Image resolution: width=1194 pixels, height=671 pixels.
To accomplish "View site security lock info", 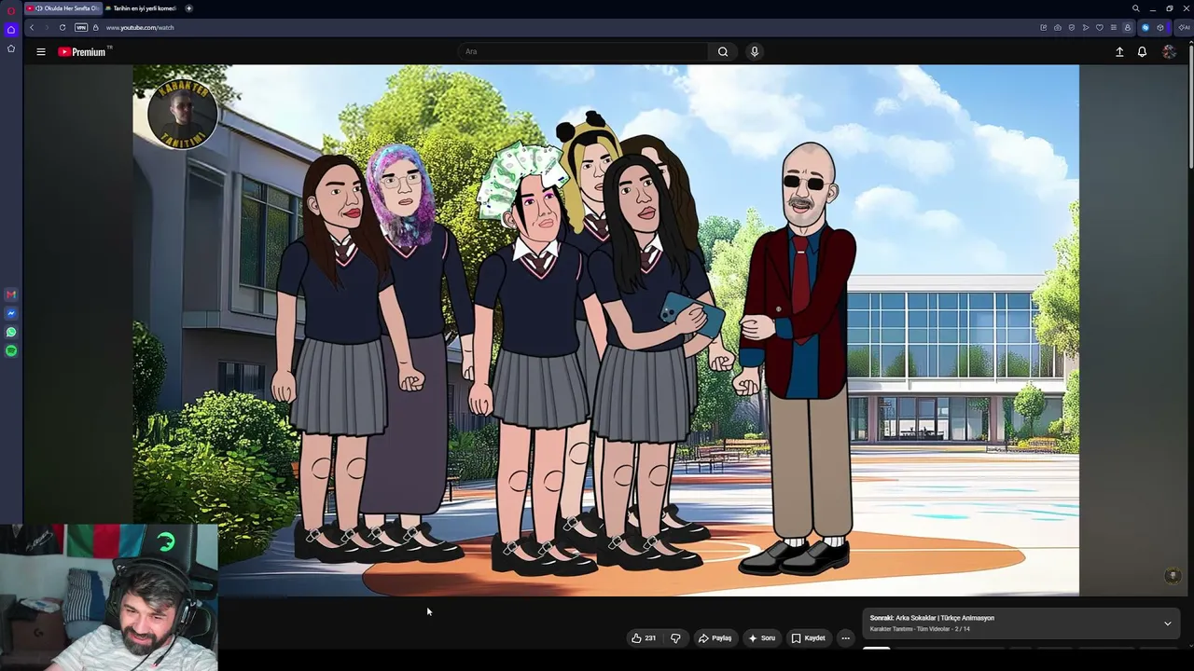I will pyautogui.click(x=95, y=28).
